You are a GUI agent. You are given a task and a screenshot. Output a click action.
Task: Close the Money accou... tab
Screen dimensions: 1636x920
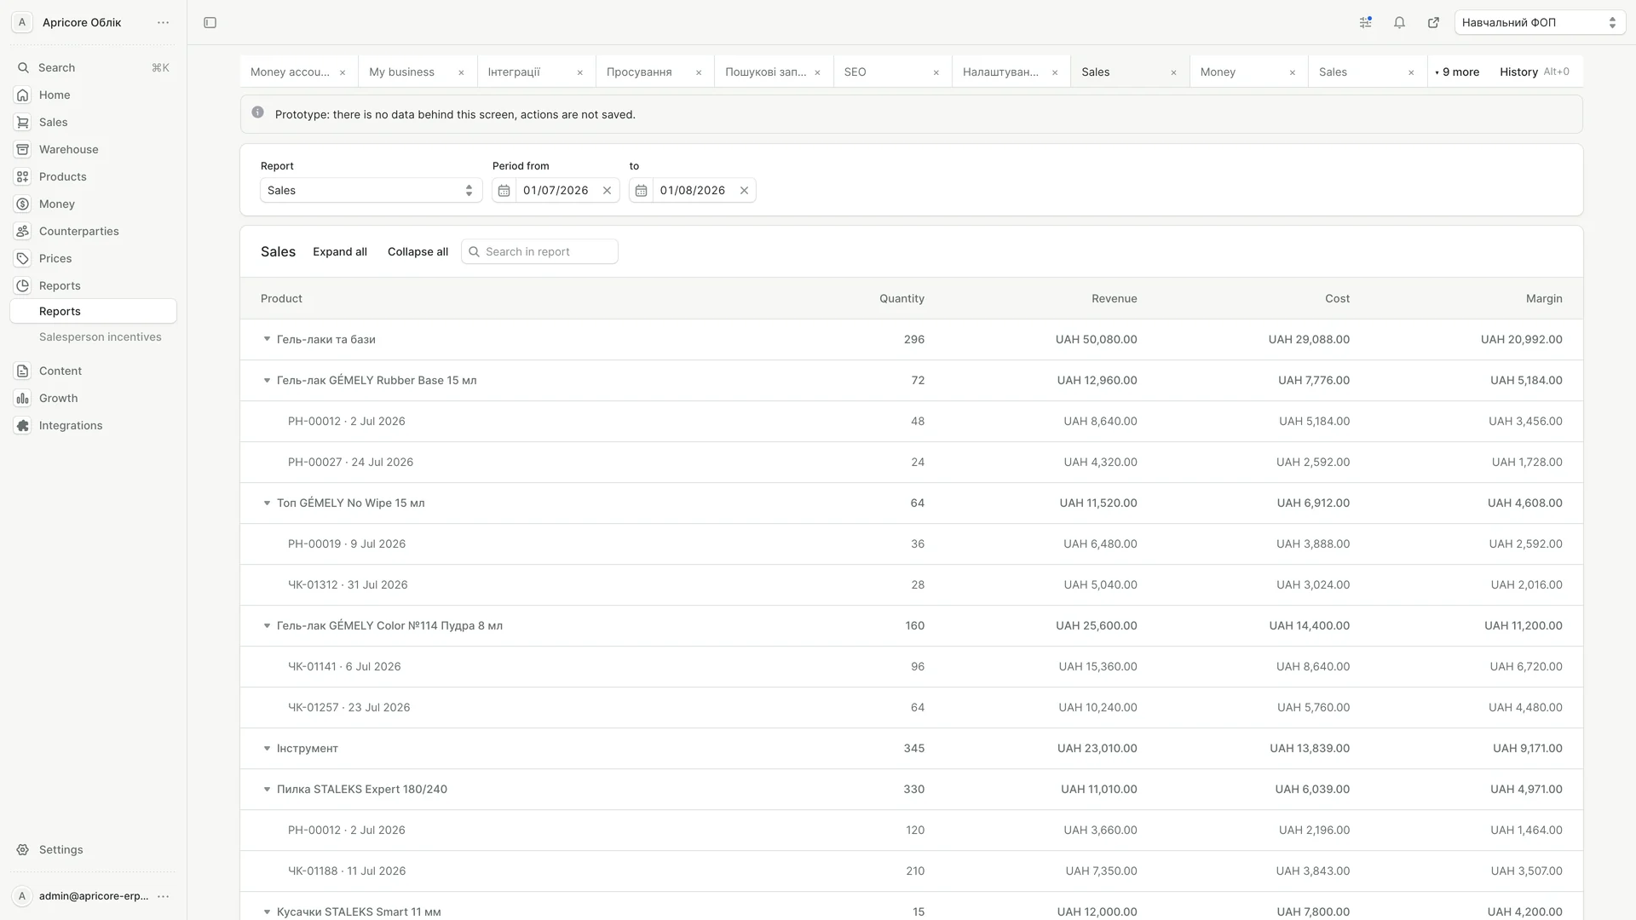click(x=343, y=72)
